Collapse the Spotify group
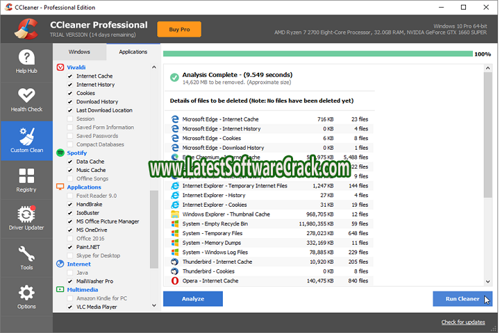 pos(77,153)
